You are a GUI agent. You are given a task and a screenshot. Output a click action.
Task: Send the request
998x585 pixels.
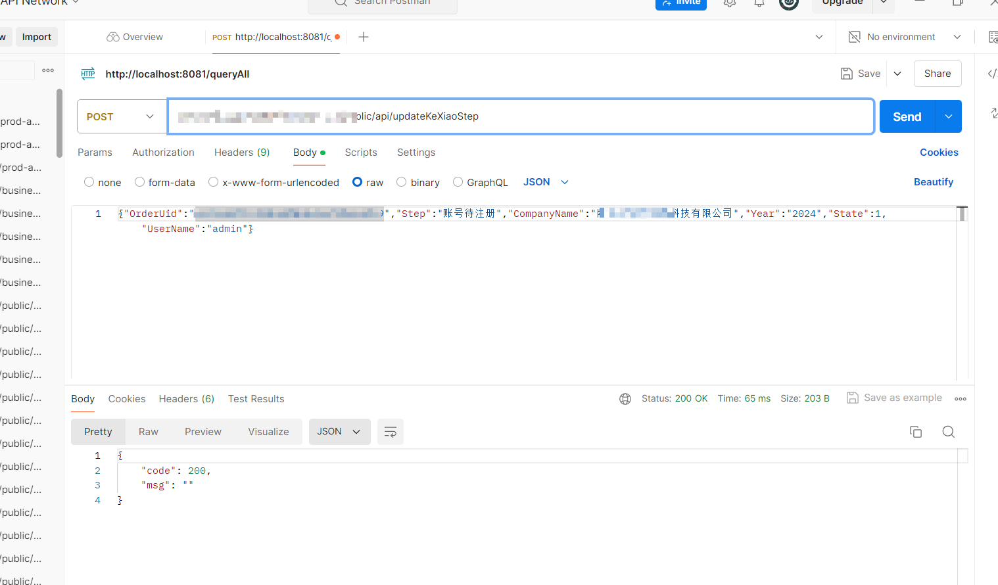tap(907, 117)
